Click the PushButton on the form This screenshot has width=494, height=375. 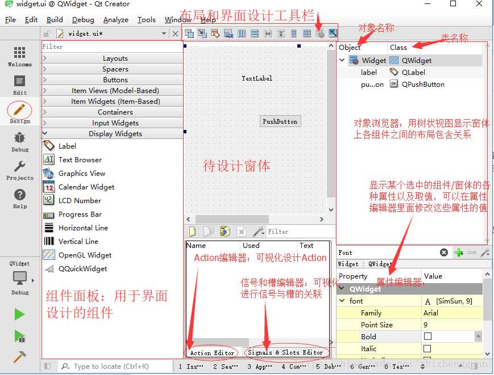coord(280,121)
